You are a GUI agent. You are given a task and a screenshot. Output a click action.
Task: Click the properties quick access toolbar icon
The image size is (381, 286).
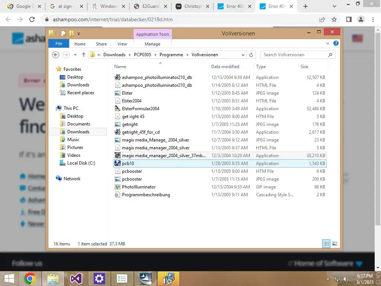click(x=63, y=33)
